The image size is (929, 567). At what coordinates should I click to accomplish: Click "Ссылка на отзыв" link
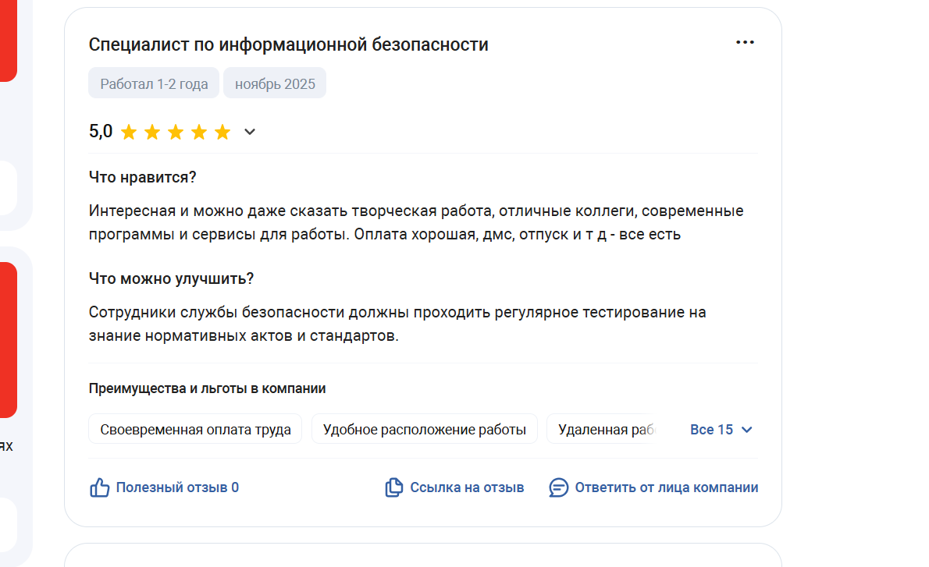[x=467, y=488]
